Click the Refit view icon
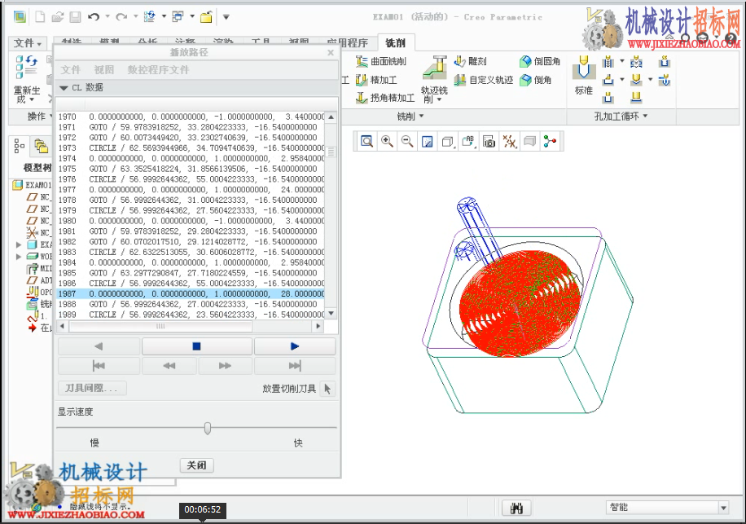This screenshot has height=524, width=746. pyautogui.click(x=366, y=141)
